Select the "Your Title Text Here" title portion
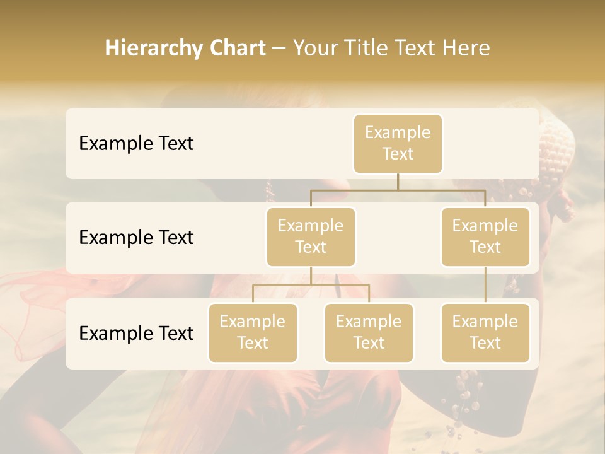This screenshot has height=454, width=605. coord(391,48)
